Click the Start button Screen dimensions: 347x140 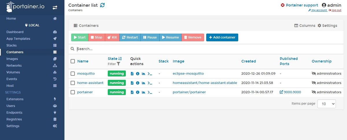tap(80, 38)
